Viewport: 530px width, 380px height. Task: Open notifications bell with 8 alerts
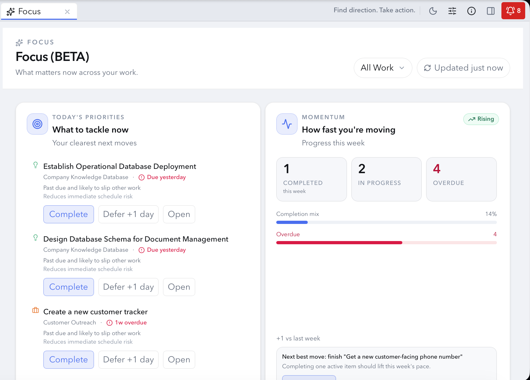point(513,11)
